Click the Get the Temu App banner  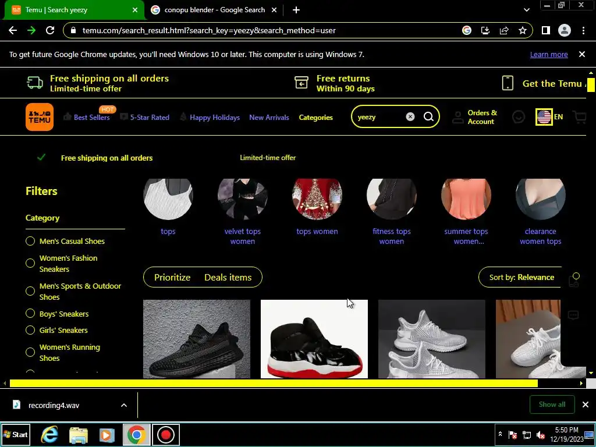coord(544,83)
